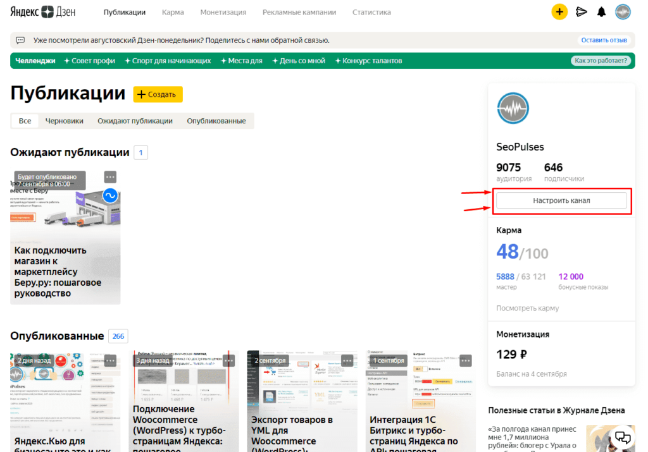Open the chat support bubble icon
Screen dimensions: 648x452
(x=623, y=437)
